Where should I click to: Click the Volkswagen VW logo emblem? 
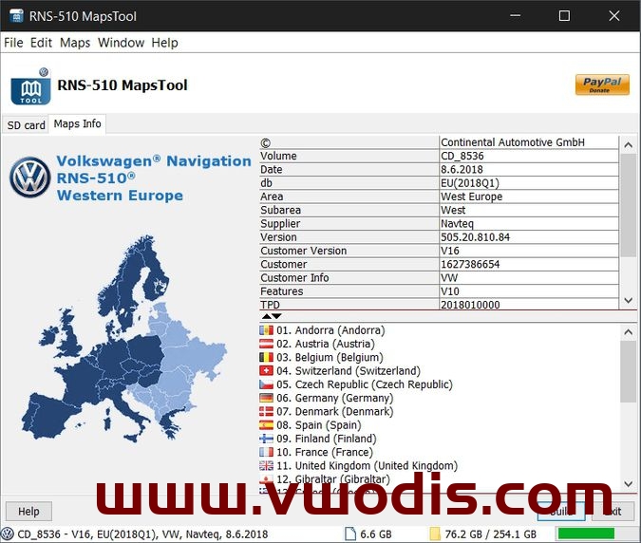[29, 178]
